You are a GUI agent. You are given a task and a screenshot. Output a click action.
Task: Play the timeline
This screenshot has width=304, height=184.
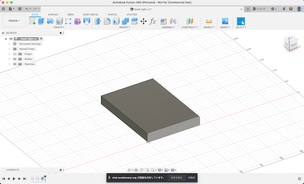click(x=14, y=179)
